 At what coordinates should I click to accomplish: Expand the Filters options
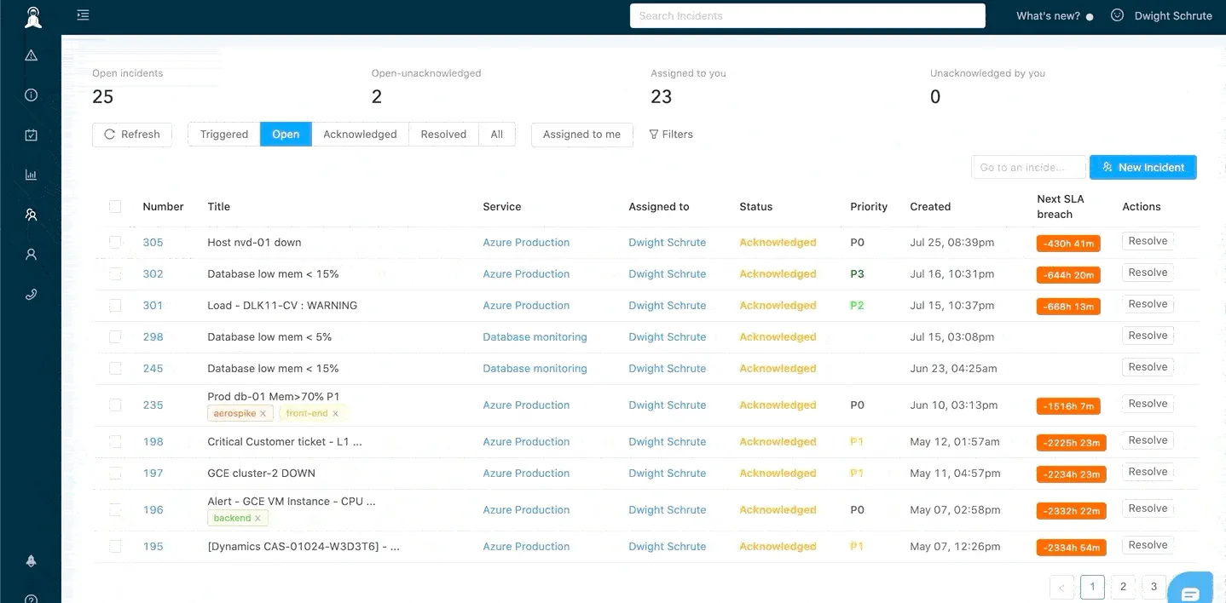(671, 135)
